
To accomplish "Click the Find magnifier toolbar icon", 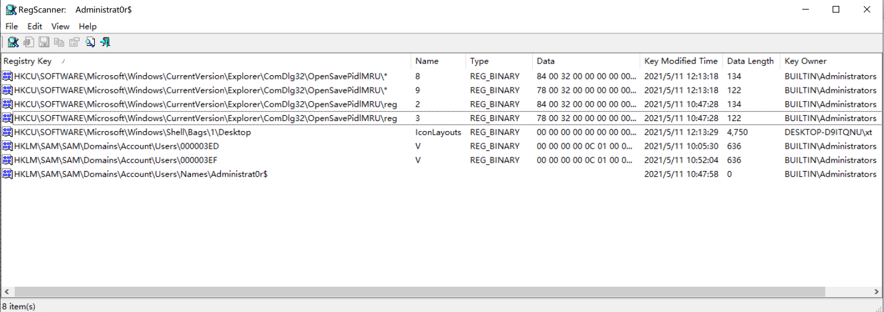I will point(90,42).
